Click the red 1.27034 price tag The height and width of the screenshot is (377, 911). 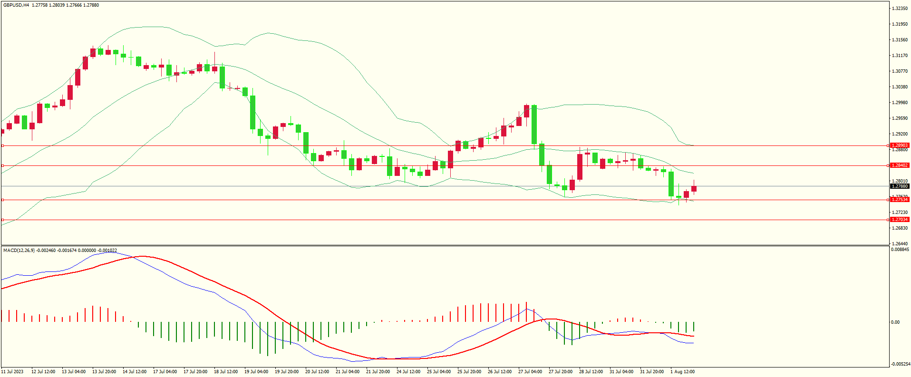click(x=900, y=220)
